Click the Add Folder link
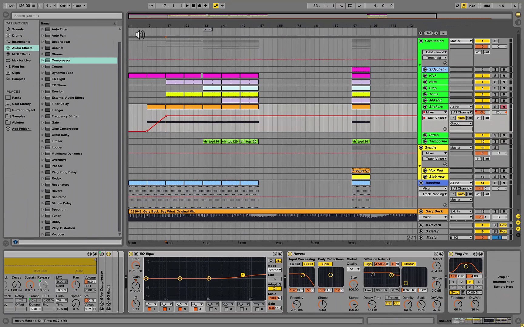The width and height of the screenshot is (524, 327). click(x=22, y=129)
